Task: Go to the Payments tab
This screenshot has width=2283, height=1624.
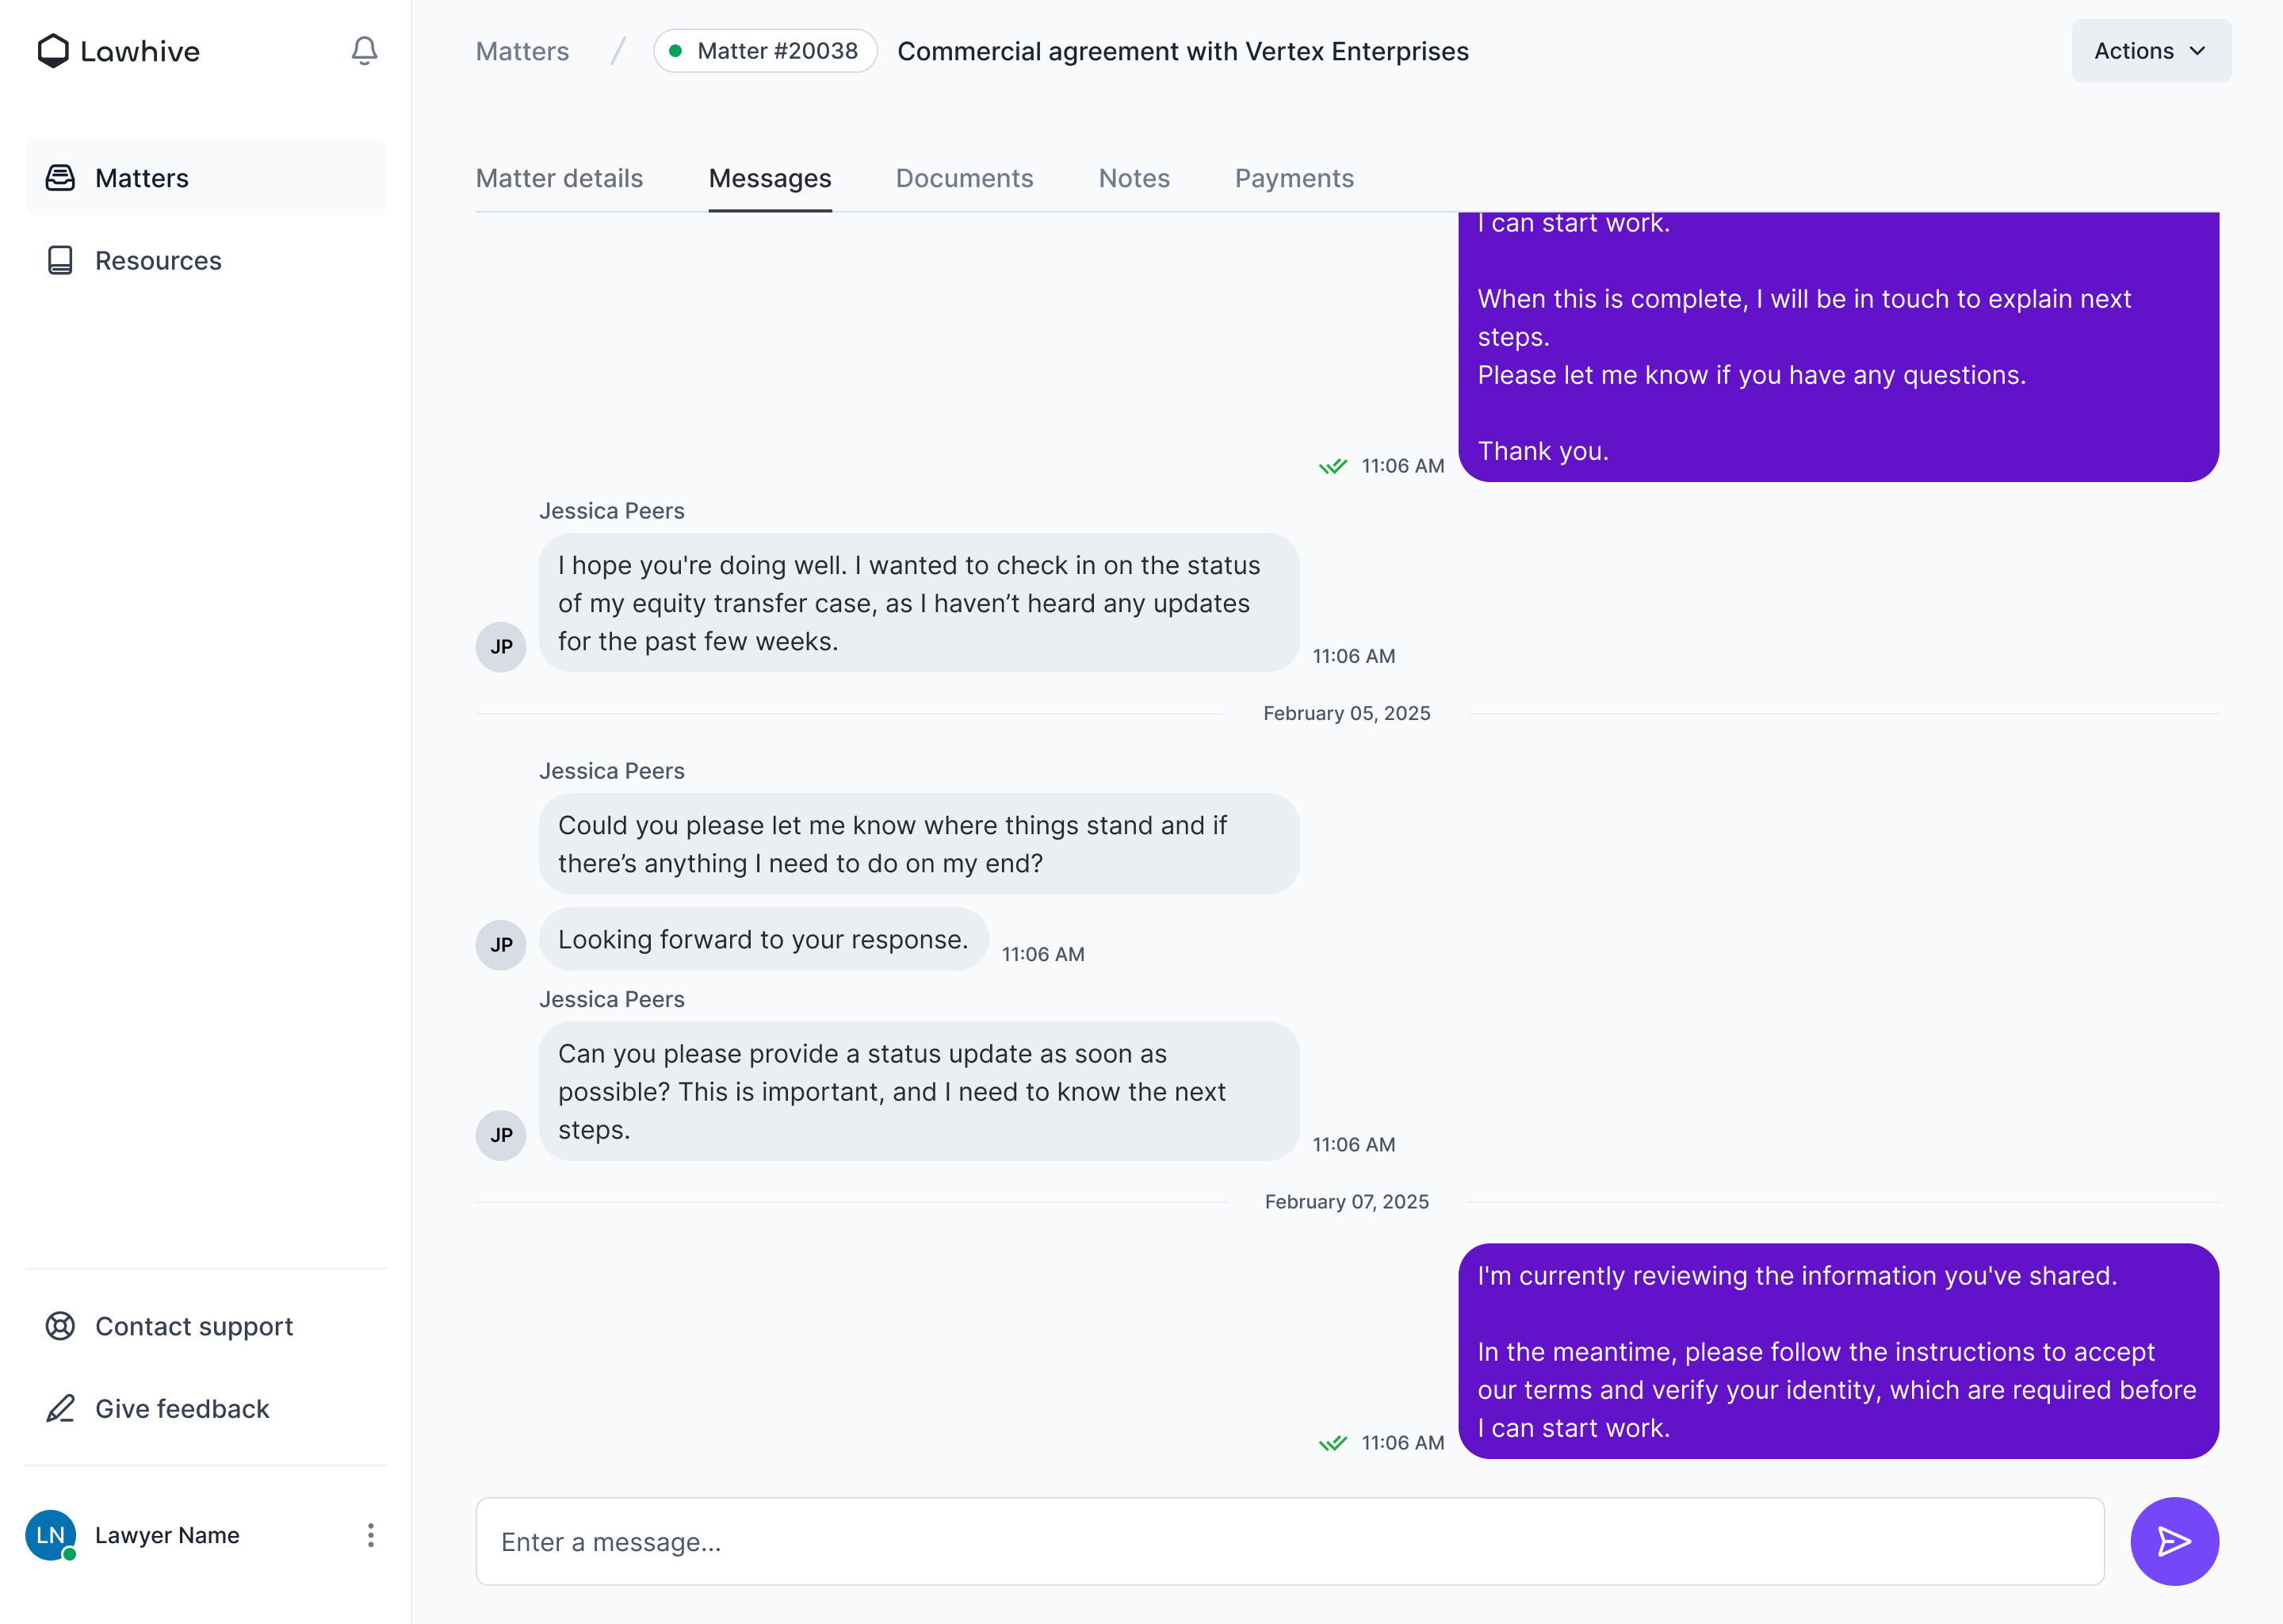Action: (1294, 178)
